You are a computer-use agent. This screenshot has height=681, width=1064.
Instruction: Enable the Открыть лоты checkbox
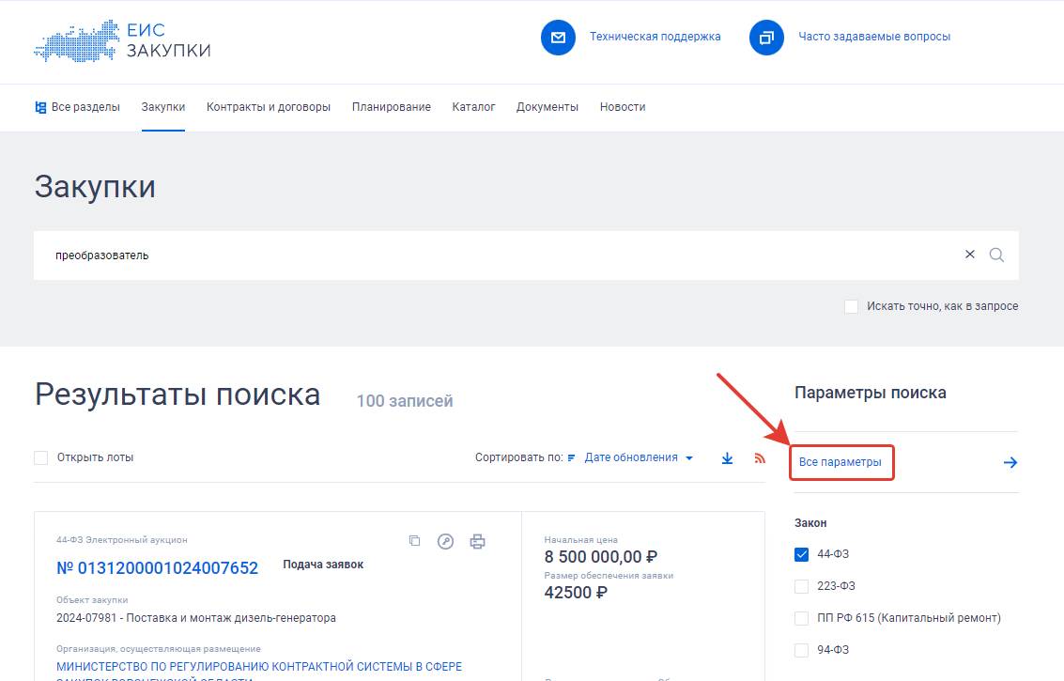pyautogui.click(x=40, y=457)
